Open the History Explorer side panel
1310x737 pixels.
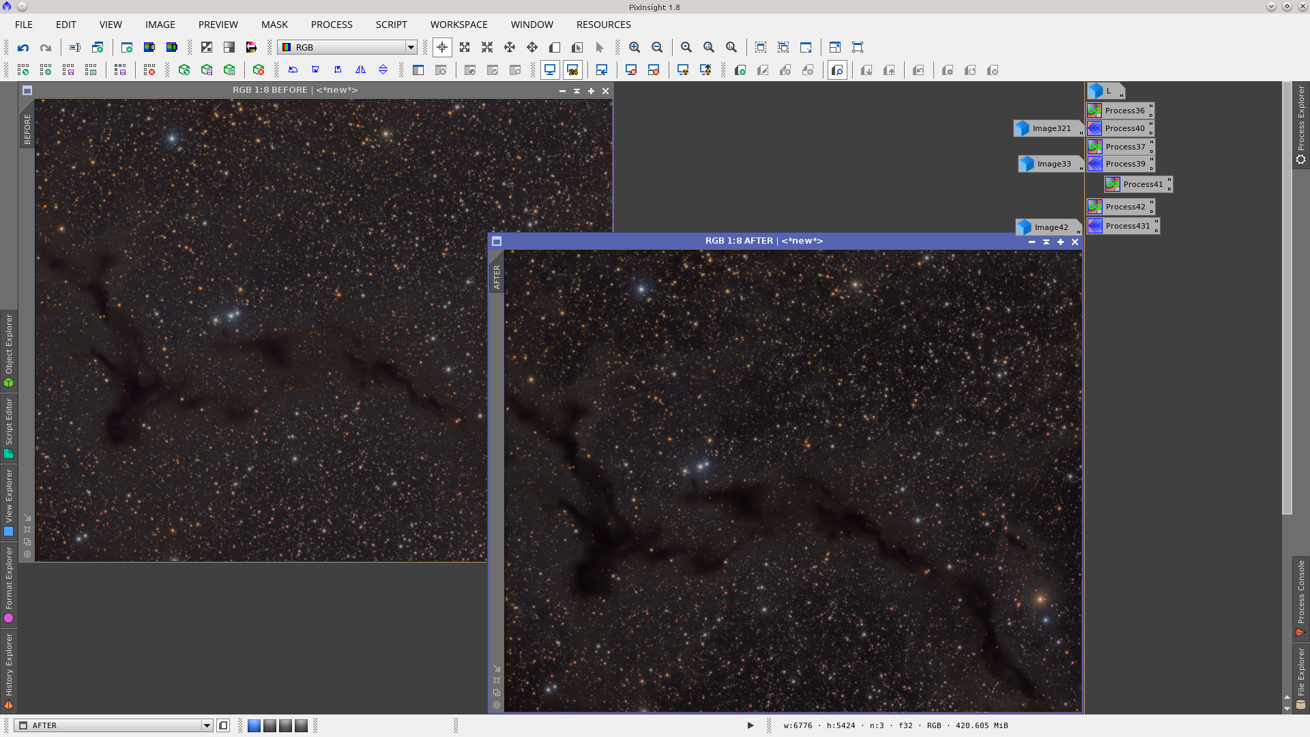coord(9,670)
